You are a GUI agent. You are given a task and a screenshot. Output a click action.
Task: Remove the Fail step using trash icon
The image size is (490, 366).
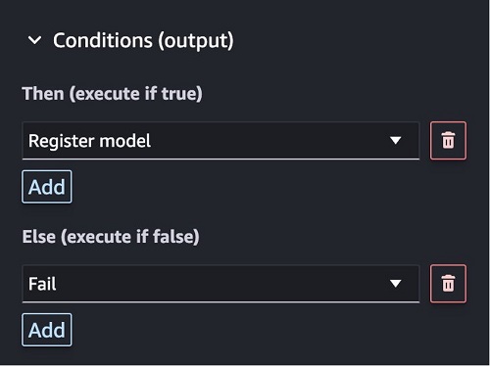(448, 284)
